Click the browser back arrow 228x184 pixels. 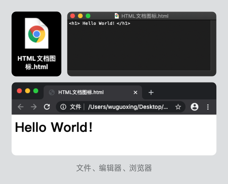[21, 107]
